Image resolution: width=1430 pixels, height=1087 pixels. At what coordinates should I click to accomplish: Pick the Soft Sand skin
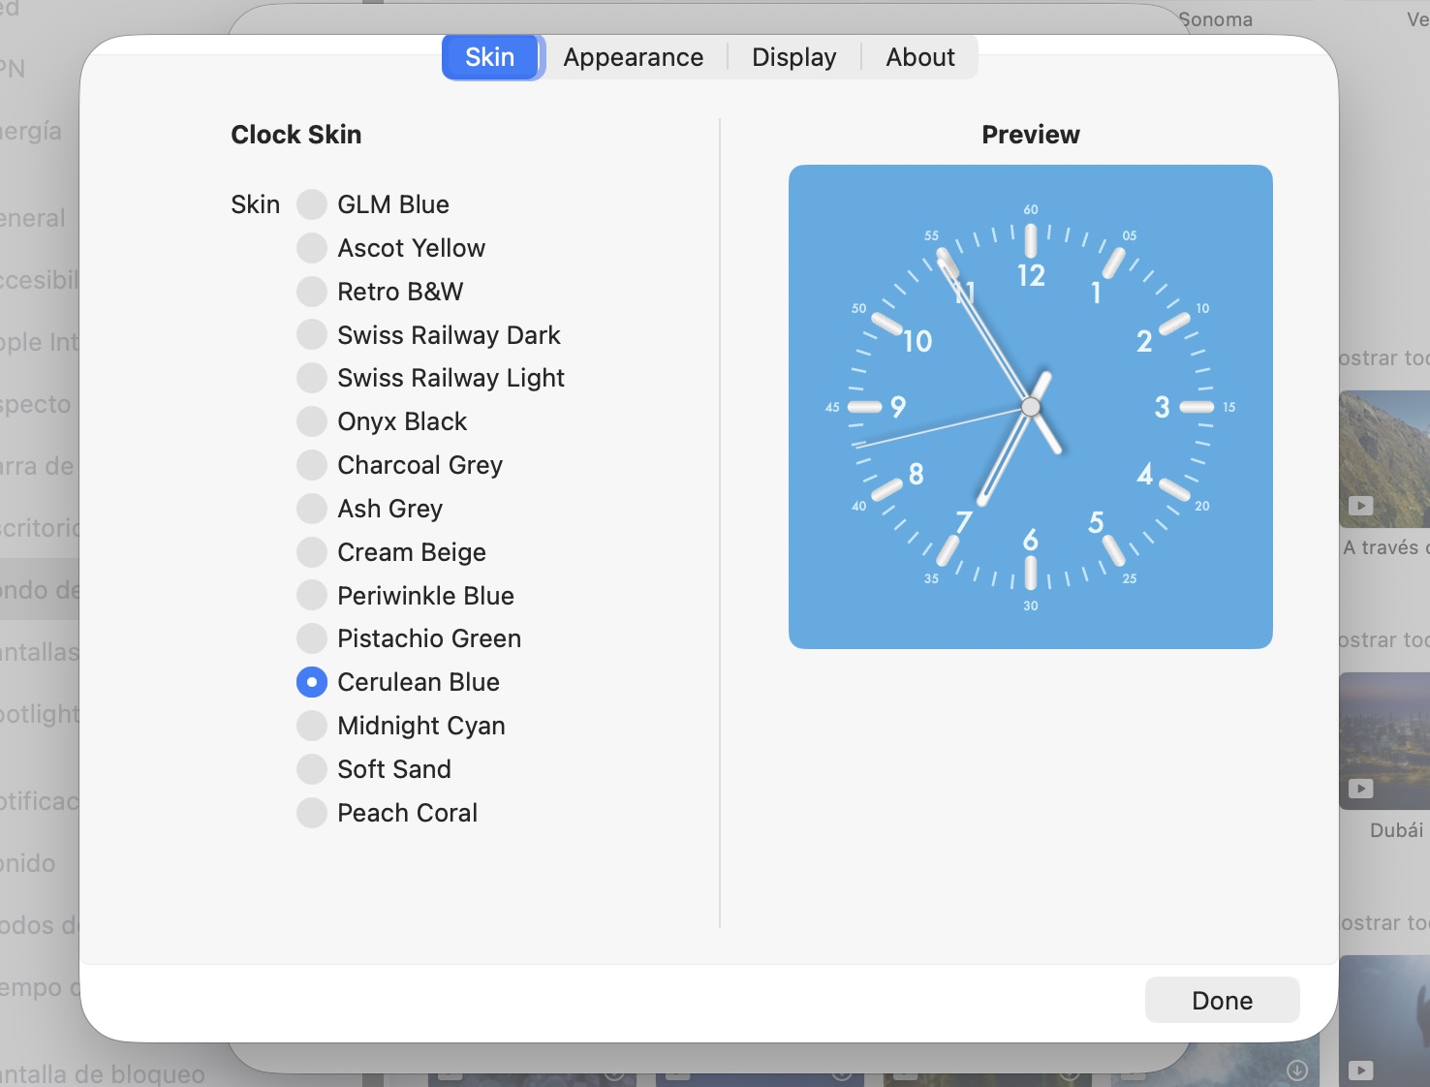(x=312, y=769)
